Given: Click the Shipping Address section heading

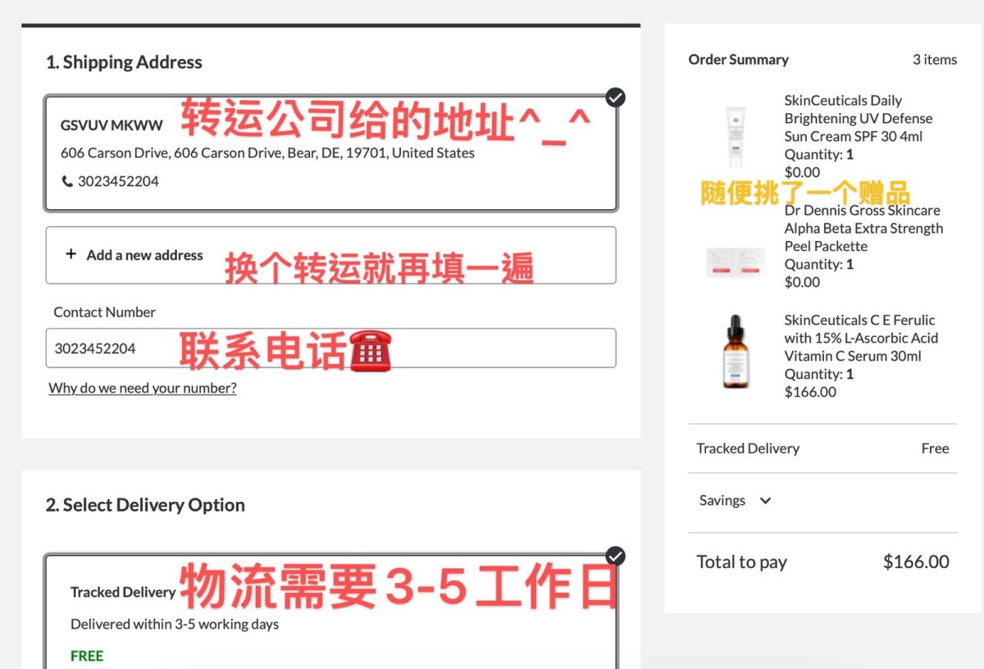Looking at the screenshot, I should [x=124, y=62].
